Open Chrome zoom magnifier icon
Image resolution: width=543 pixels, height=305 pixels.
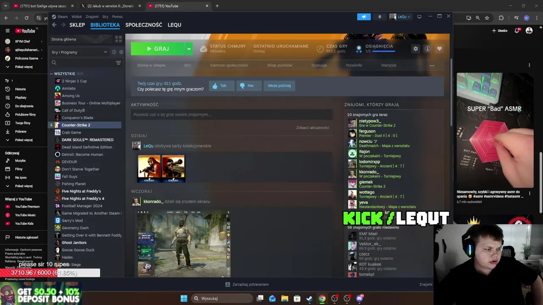click(x=478, y=18)
